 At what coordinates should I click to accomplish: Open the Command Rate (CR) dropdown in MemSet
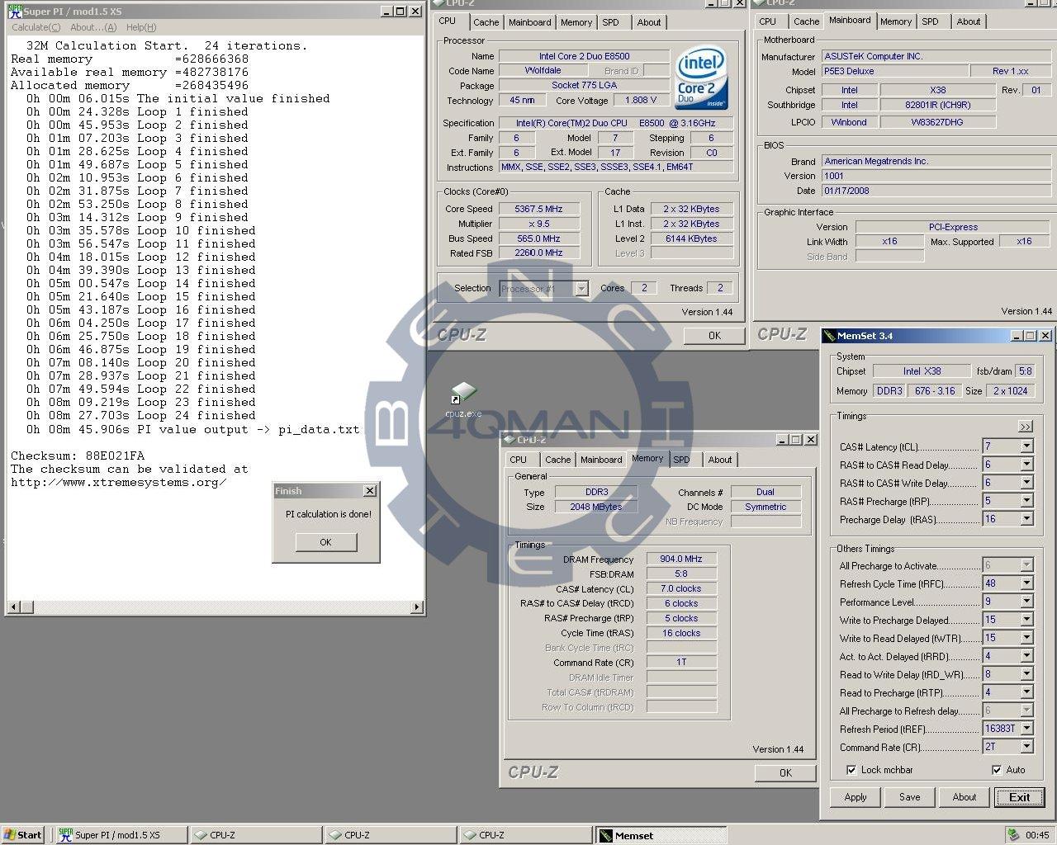click(x=1026, y=747)
